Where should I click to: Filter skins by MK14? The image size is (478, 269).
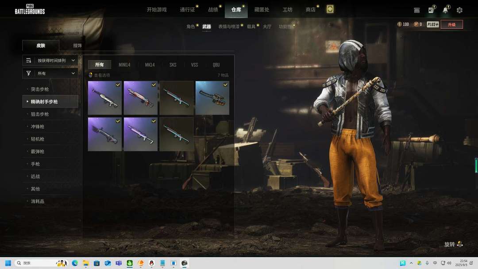150,65
